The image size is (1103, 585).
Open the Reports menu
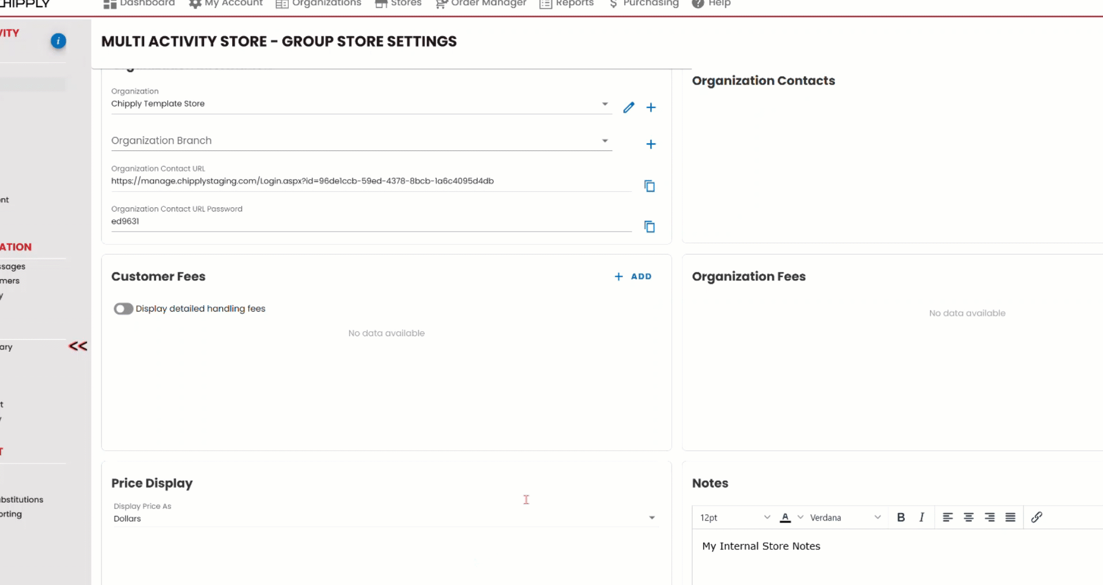coord(566,3)
